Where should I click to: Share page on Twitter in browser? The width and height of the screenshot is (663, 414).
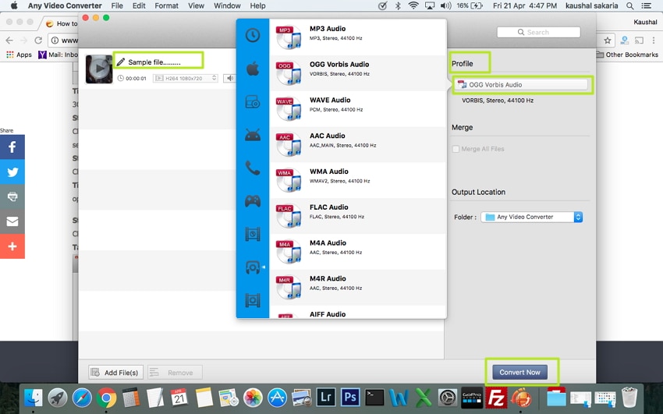[12, 172]
